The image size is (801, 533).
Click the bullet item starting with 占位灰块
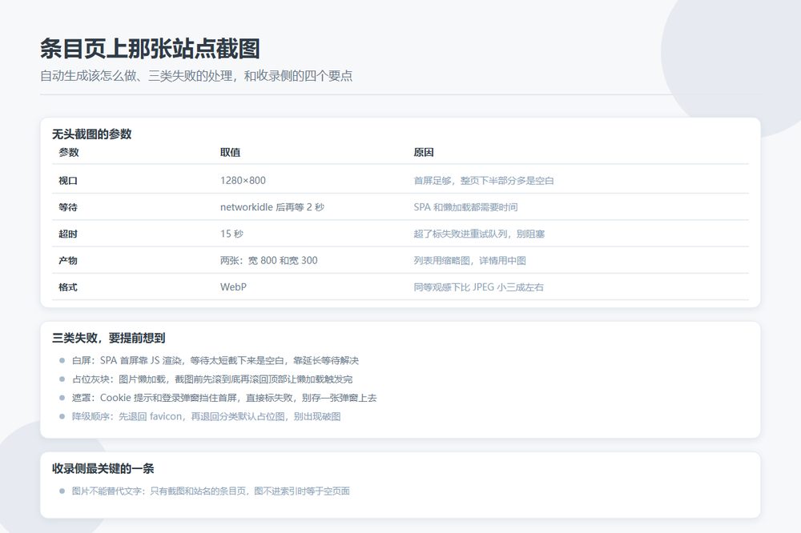212,379
